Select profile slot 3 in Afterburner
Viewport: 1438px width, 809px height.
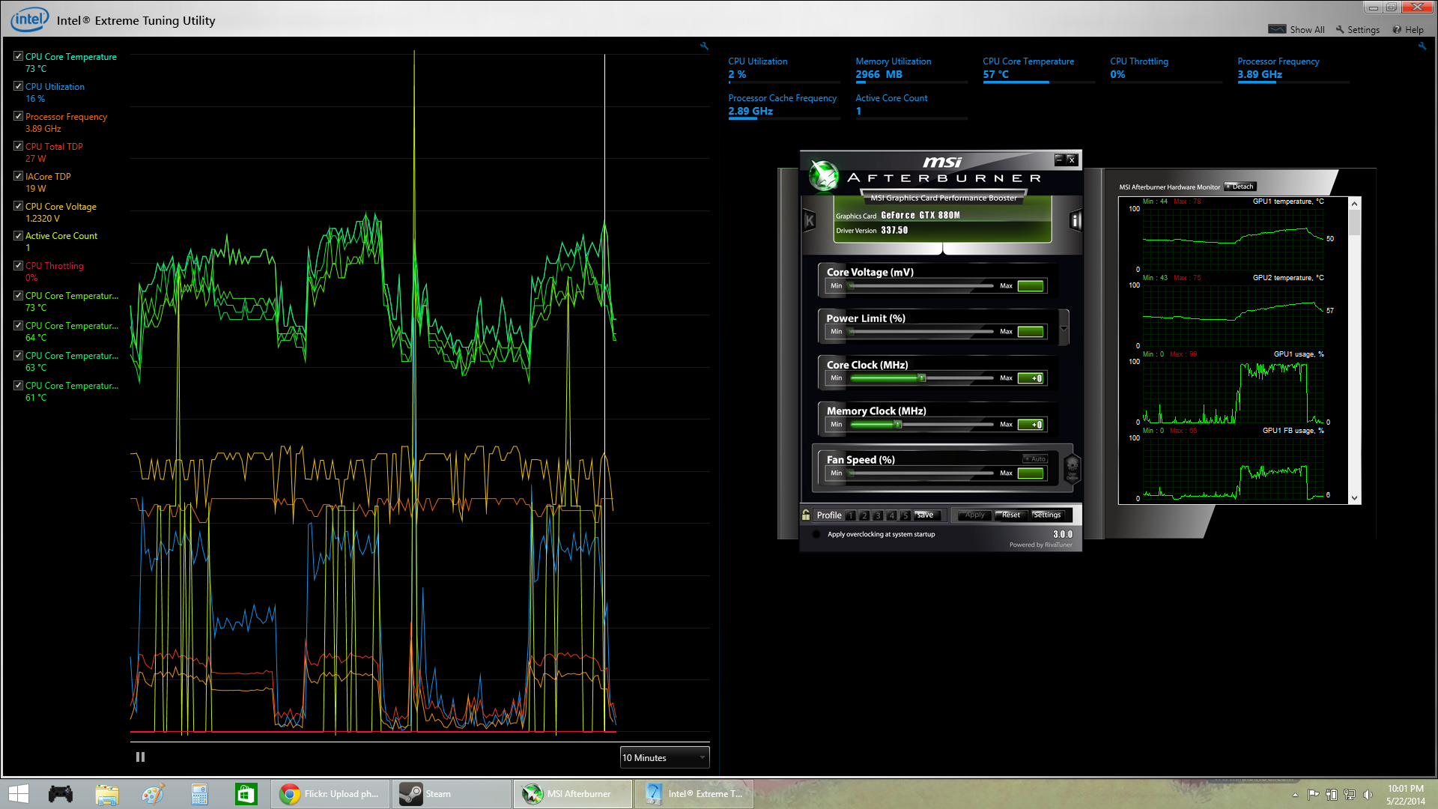[x=878, y=515]
